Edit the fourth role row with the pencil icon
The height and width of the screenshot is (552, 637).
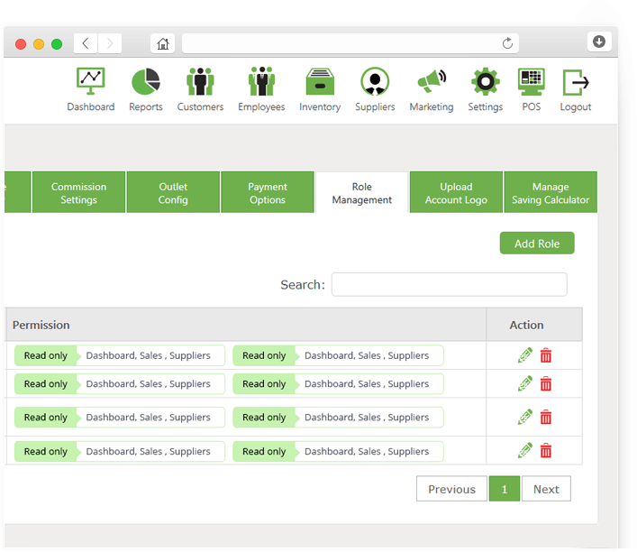click(x=525, y=450)
